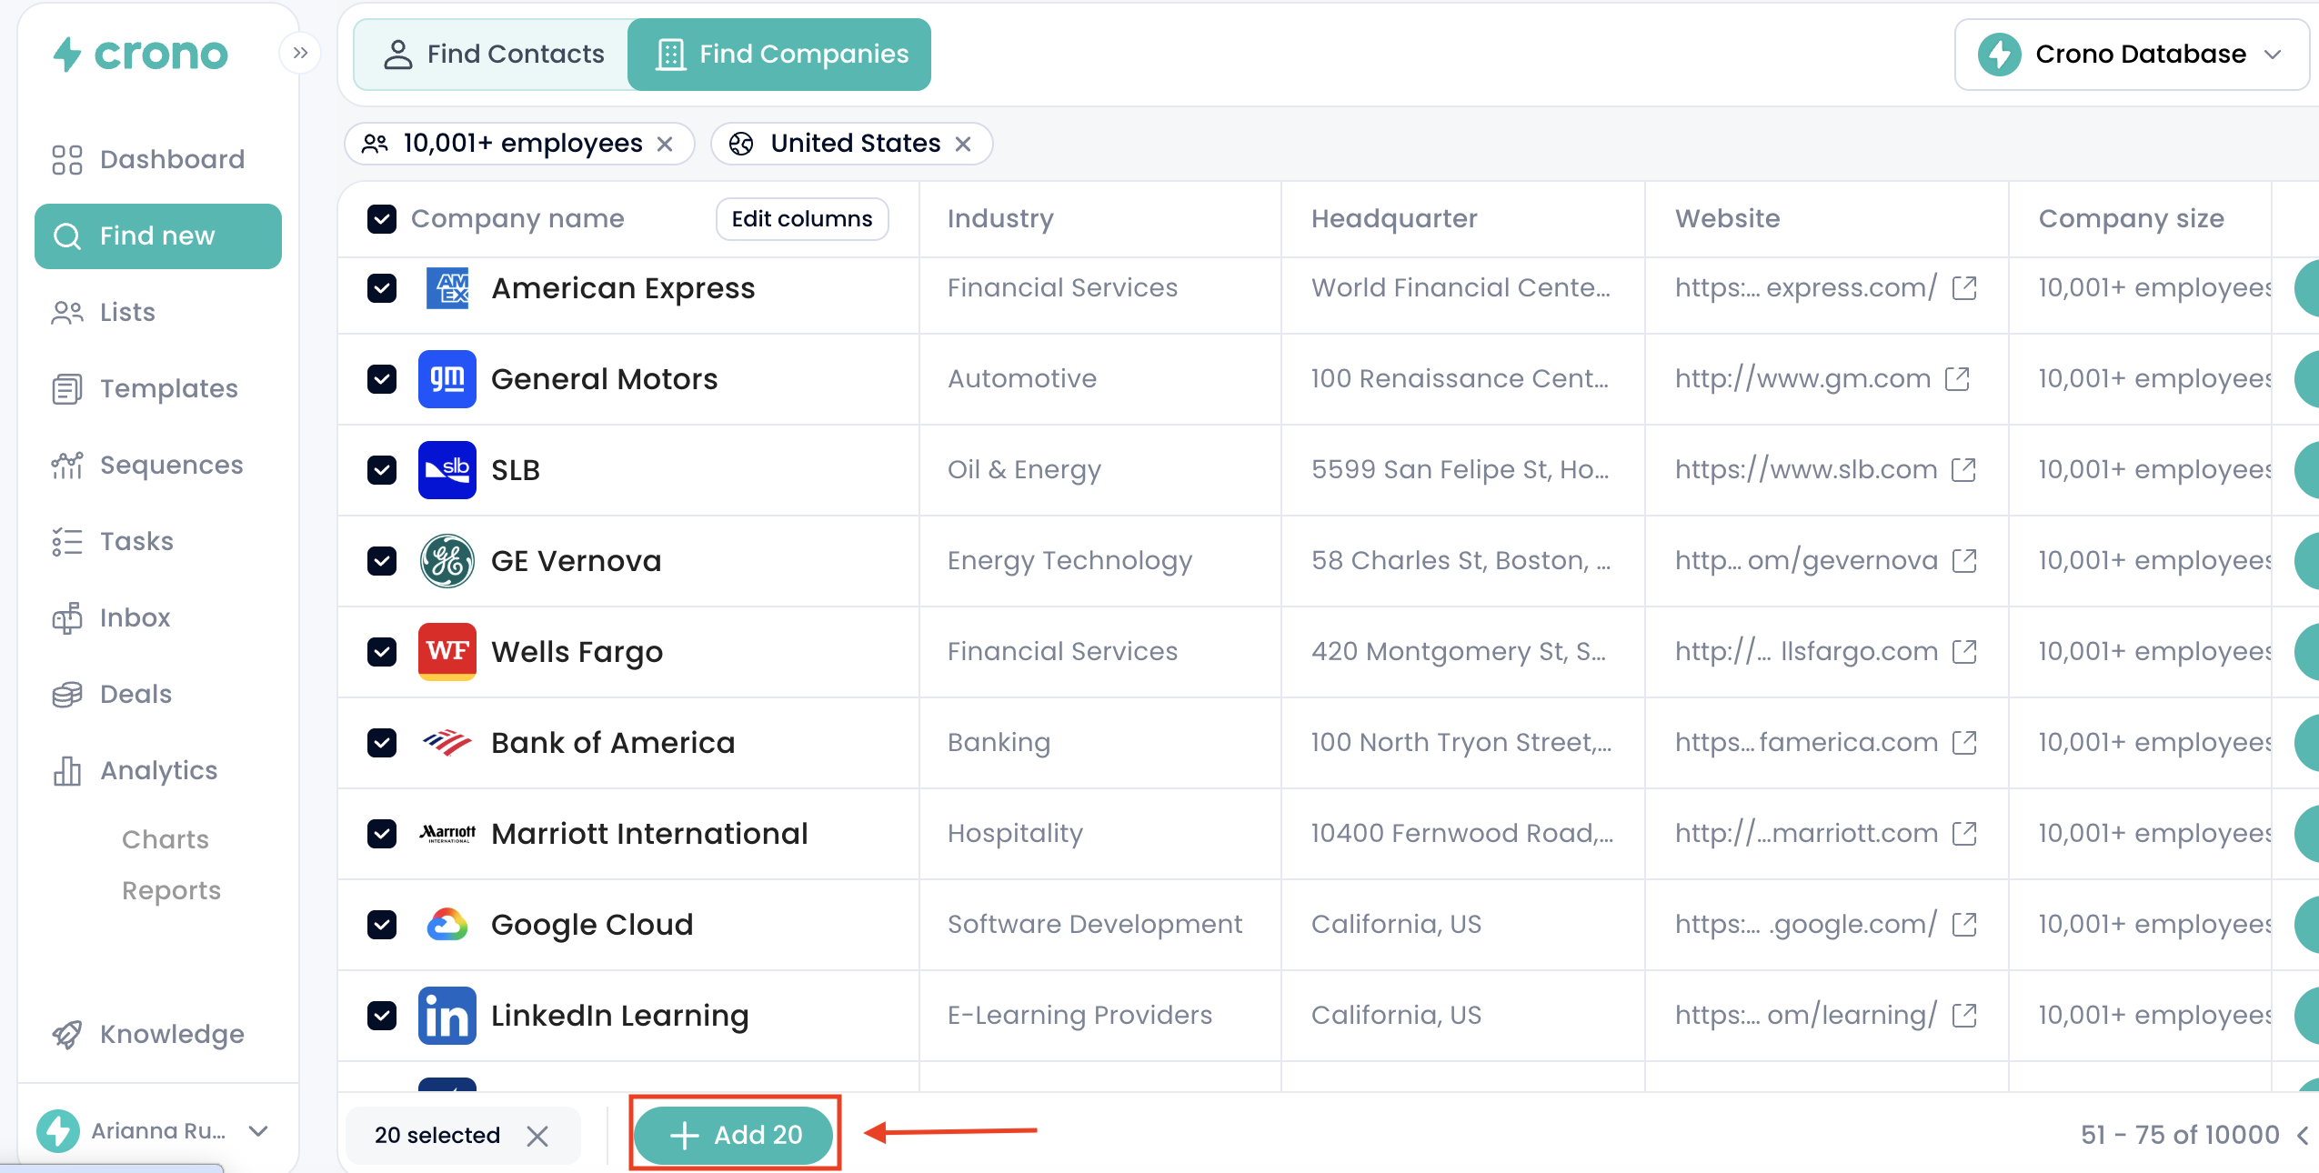2319x1173 pixels.
Task: Uncheck the SLB row checkbox
Action: point(382,470)
